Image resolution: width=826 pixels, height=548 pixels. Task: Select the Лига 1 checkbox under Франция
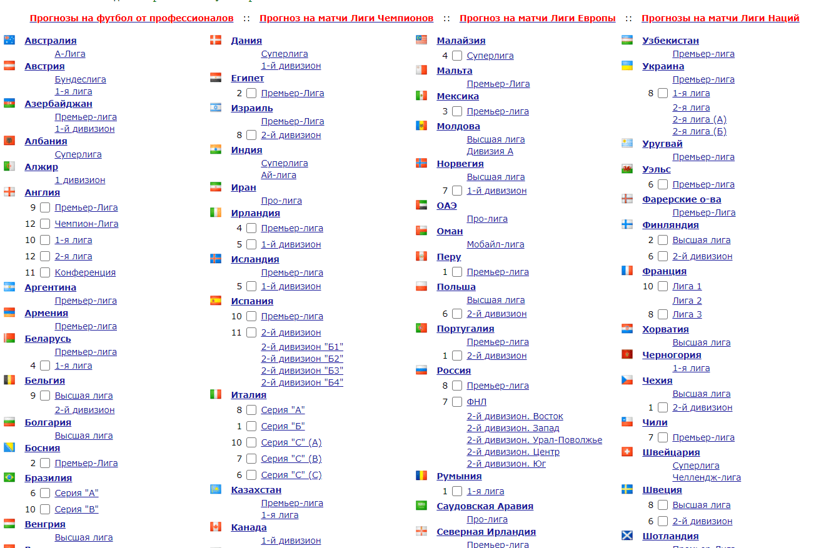[663, 286]
